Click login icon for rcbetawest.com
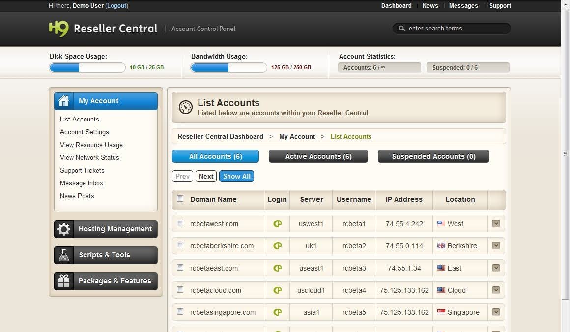Viewport: 570px width, 332px height. 277,224
